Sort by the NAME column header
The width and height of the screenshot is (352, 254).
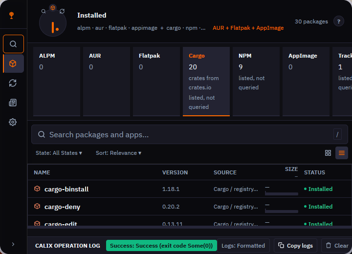pos(42,172)
